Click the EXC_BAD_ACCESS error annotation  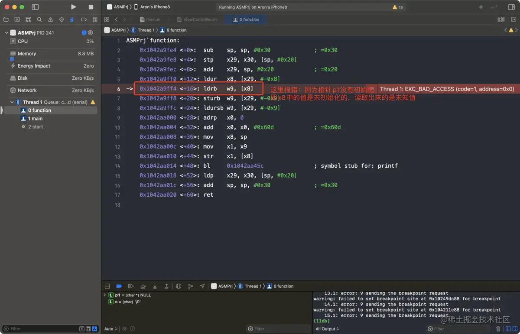coord(447,89)
